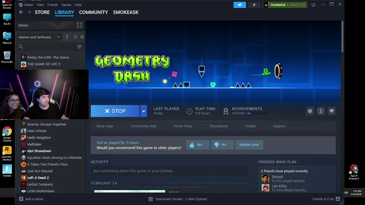This screenshot has width=365, height=205.
Task: Open the library advanced filter icon
Action: click(79, 47)
